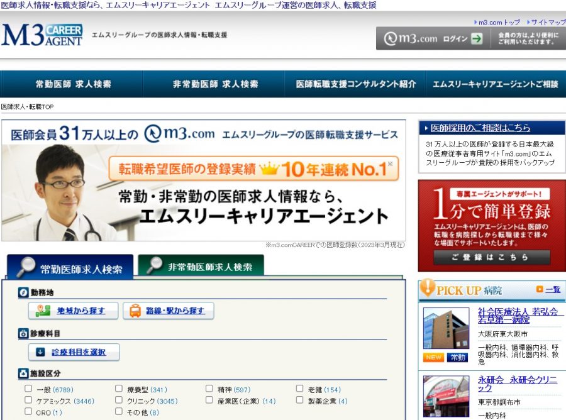Click the 大阪府東大阪市 location text

click(x=502, y=334)
